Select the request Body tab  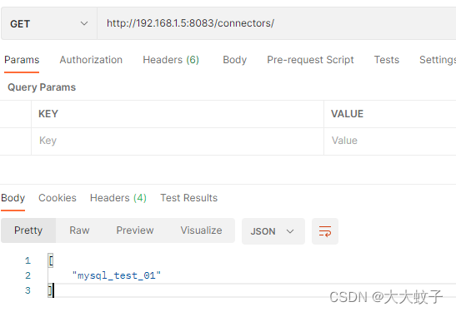[235, 60]
